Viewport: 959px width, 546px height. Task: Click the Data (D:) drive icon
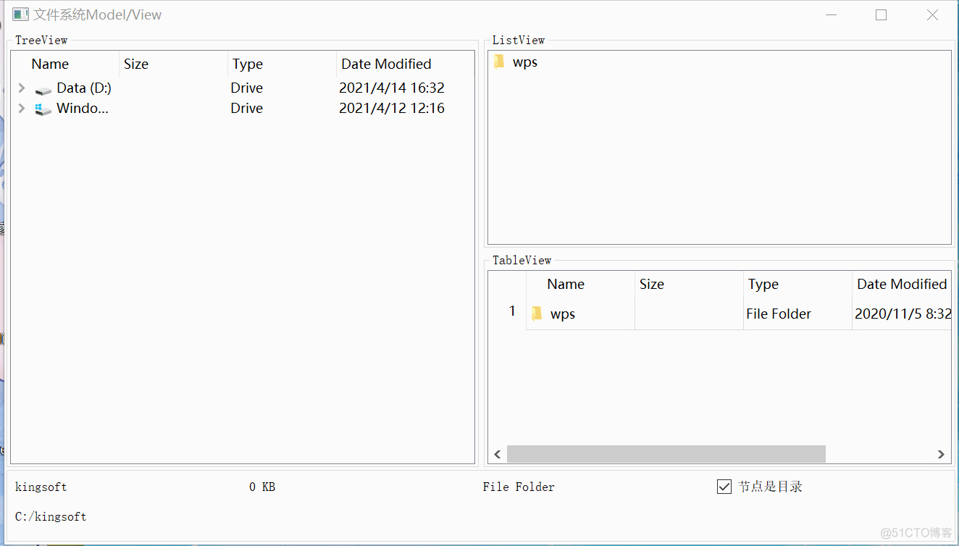(43, 89)
